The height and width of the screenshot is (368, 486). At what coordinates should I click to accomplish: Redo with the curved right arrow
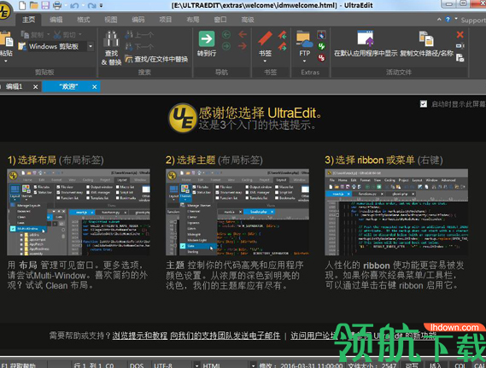point(91,6)
